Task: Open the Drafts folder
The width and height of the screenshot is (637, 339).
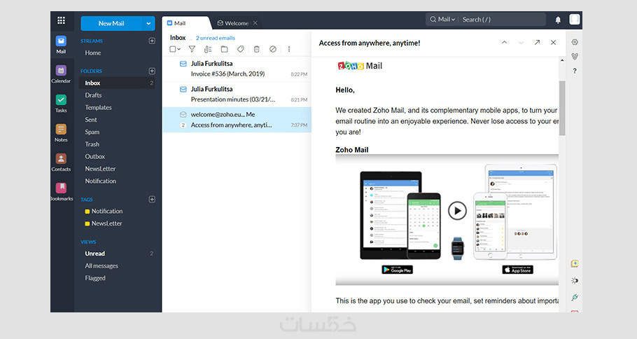Action: pyautogui.click(x=93, y=95)
